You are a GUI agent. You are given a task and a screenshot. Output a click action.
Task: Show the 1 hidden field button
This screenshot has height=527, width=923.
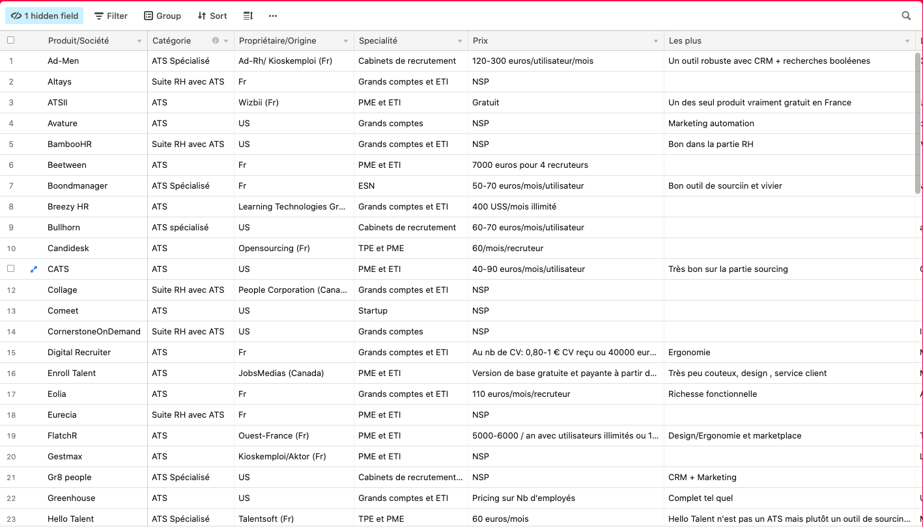click(x=44, y=16)
